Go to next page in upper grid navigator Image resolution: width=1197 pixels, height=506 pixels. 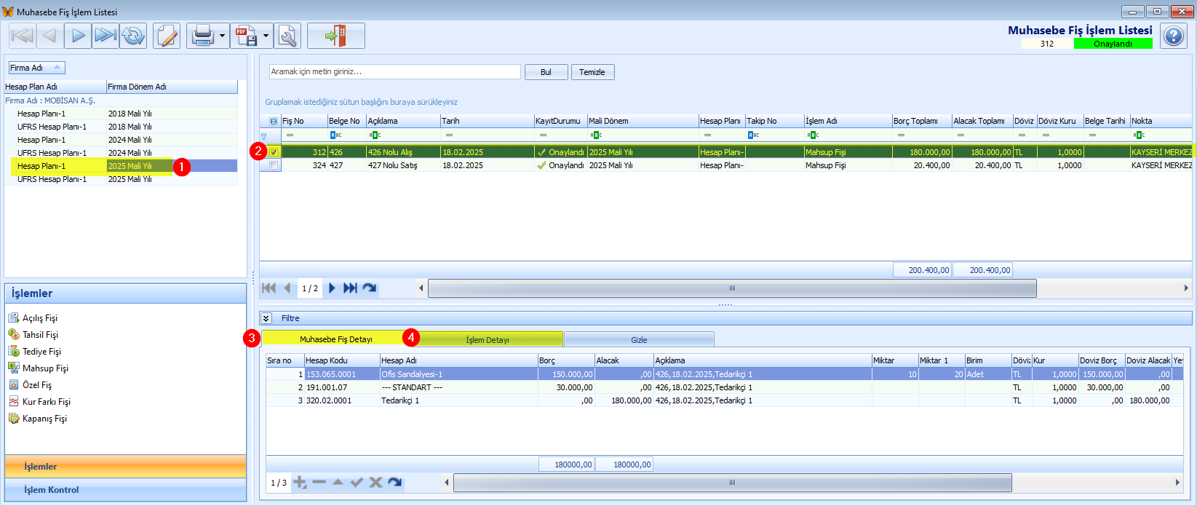332,288
